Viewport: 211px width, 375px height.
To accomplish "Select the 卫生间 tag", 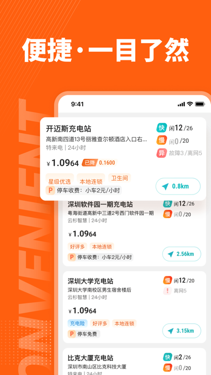I will (x=119, y=178).
